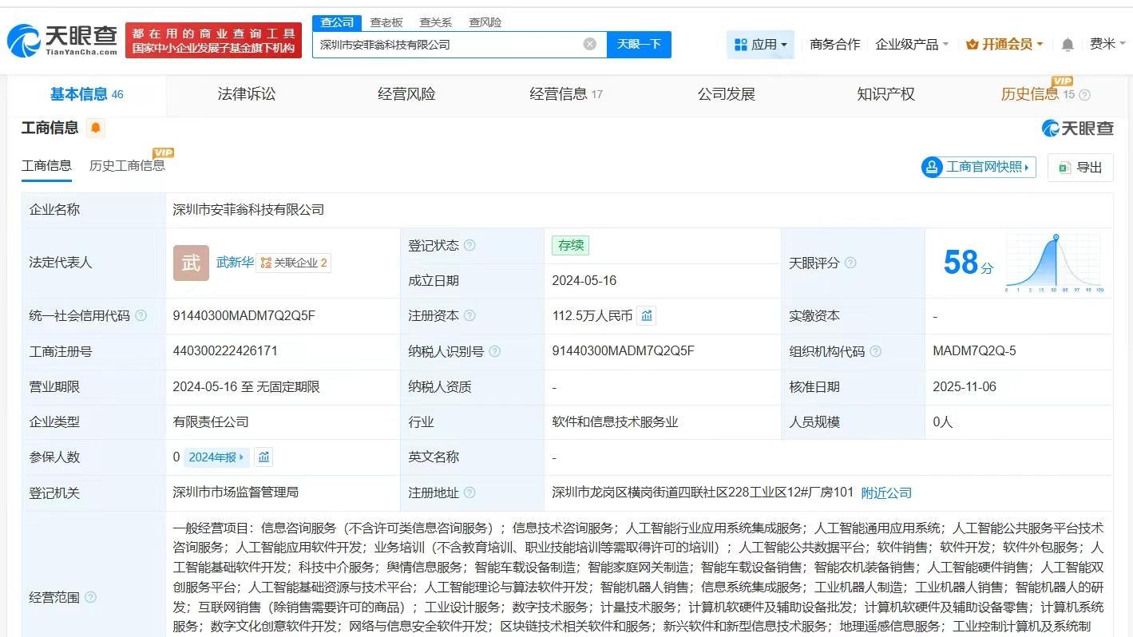The height and width of the screenshot is (637, 1133).
Task: Click the legal representative 武新华 link
Action: (235, 262)
